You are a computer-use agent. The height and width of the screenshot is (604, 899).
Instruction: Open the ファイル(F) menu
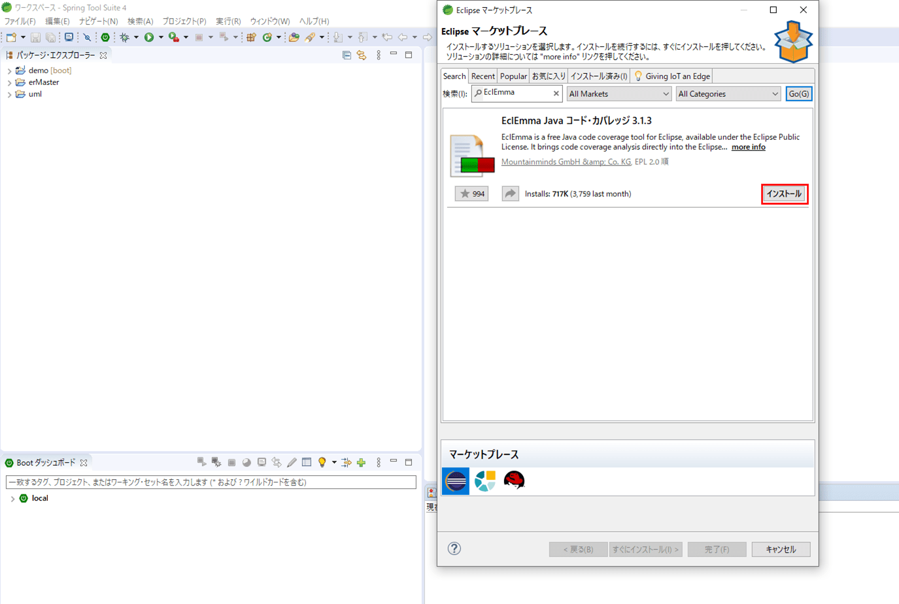[20, 22]
